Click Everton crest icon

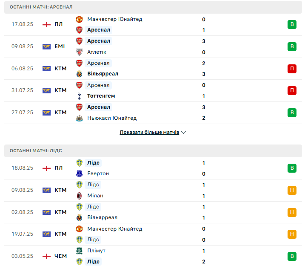point(79,173)
